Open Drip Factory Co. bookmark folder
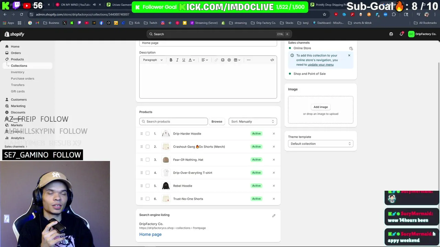Image resolution: width=440 pixels, height=247 pixels. pos(263,23)
